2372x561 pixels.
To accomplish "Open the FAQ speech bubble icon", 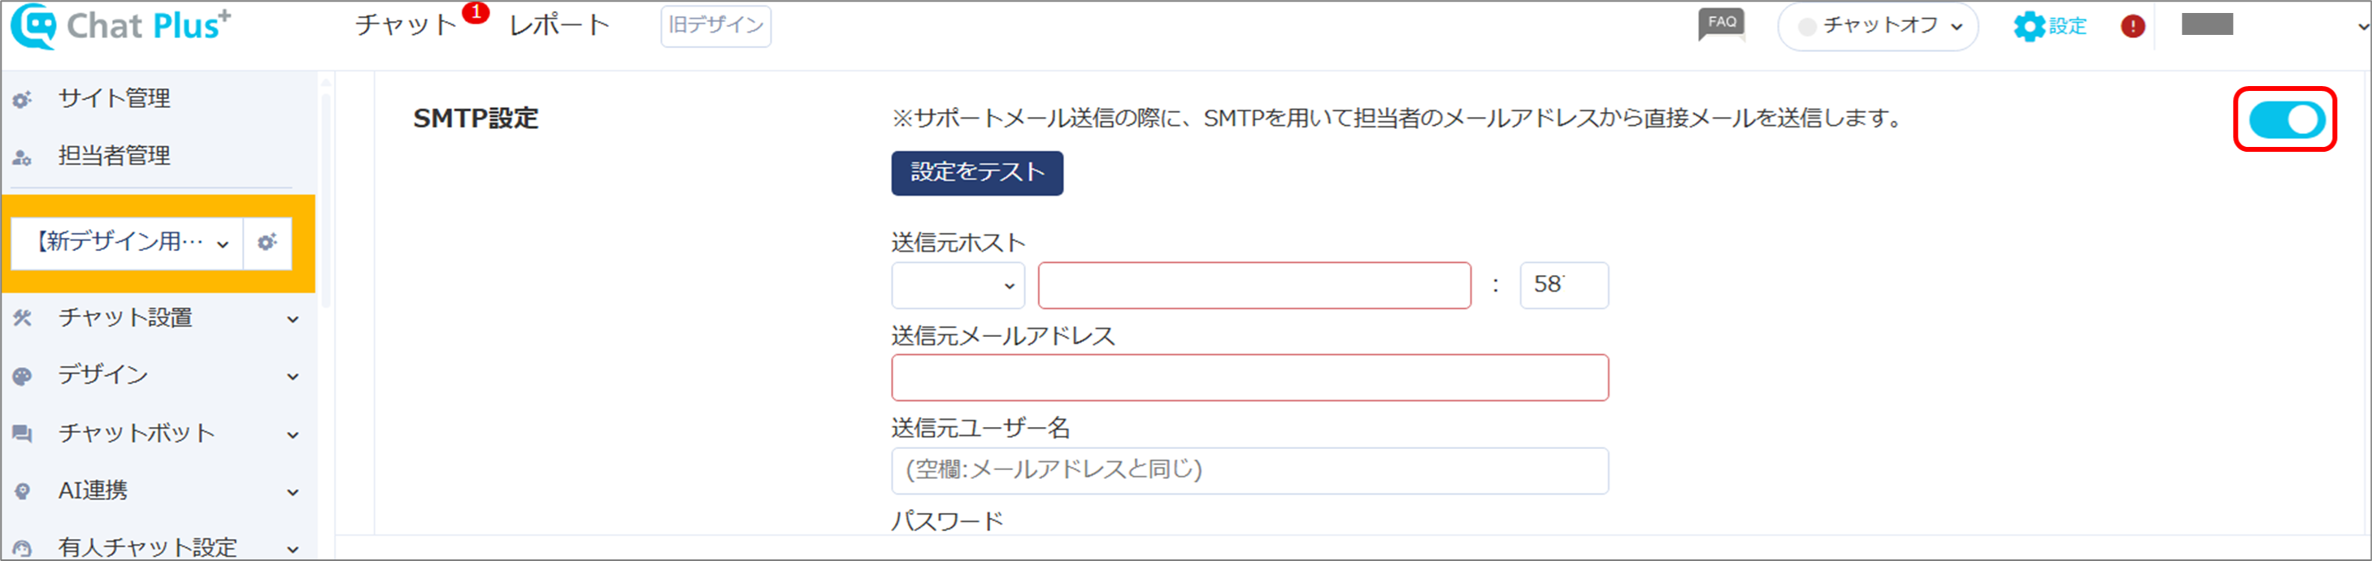I will tap(1720, 24).
